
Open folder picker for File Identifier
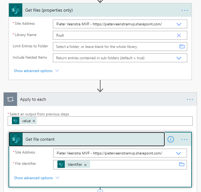coord(182,164)
